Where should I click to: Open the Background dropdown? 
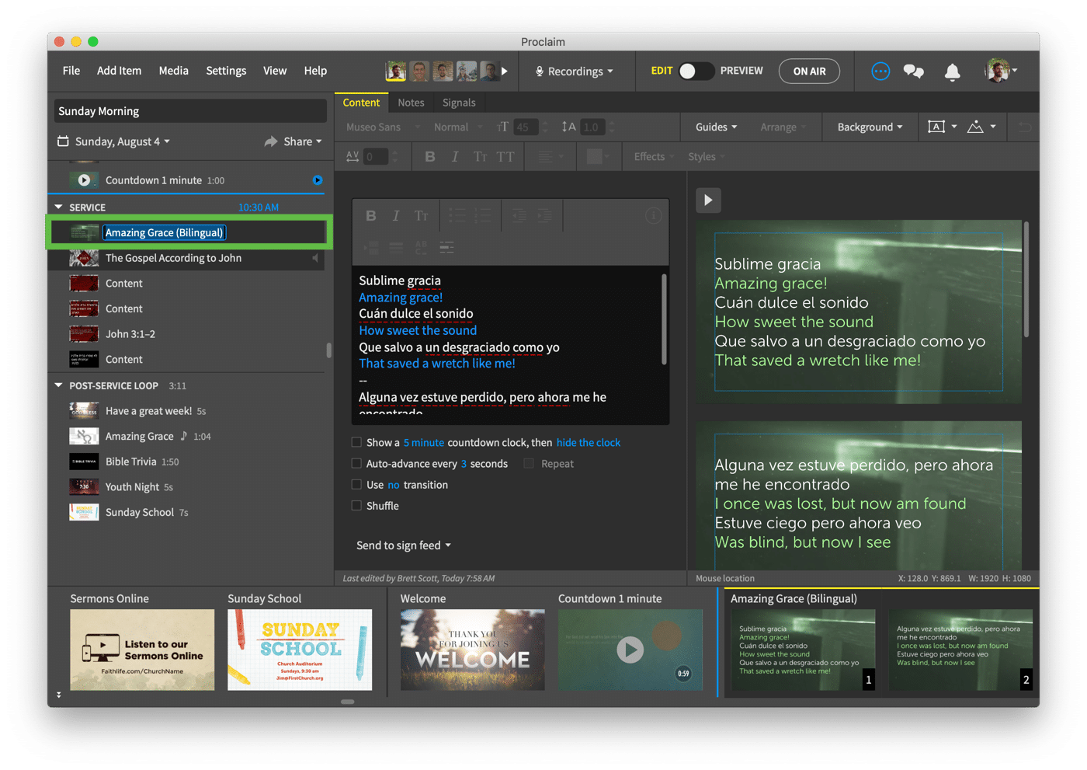pos(870,127)
